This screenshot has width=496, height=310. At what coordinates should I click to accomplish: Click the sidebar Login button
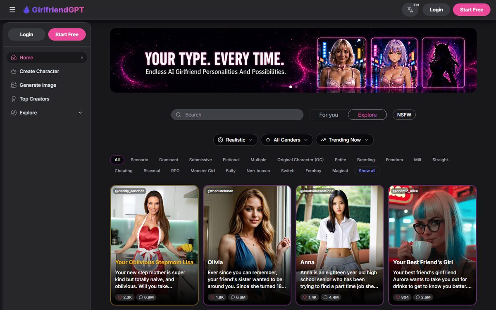[26, 34]
